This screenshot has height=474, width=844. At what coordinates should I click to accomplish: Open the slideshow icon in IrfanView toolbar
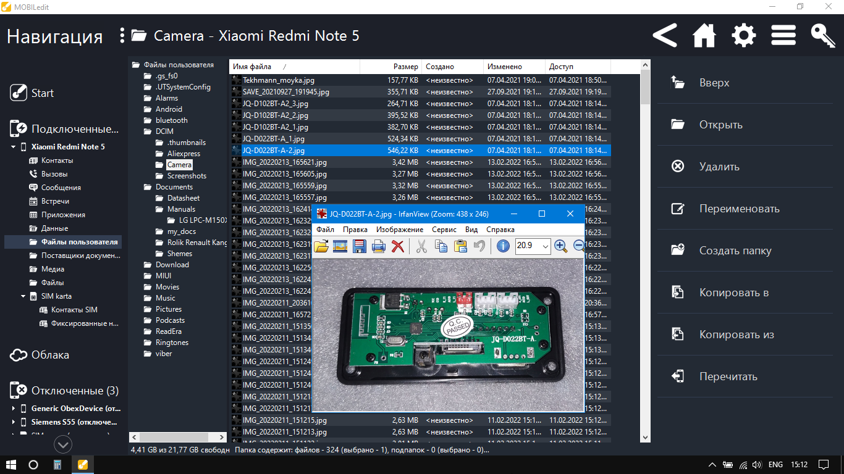[340, 246]
